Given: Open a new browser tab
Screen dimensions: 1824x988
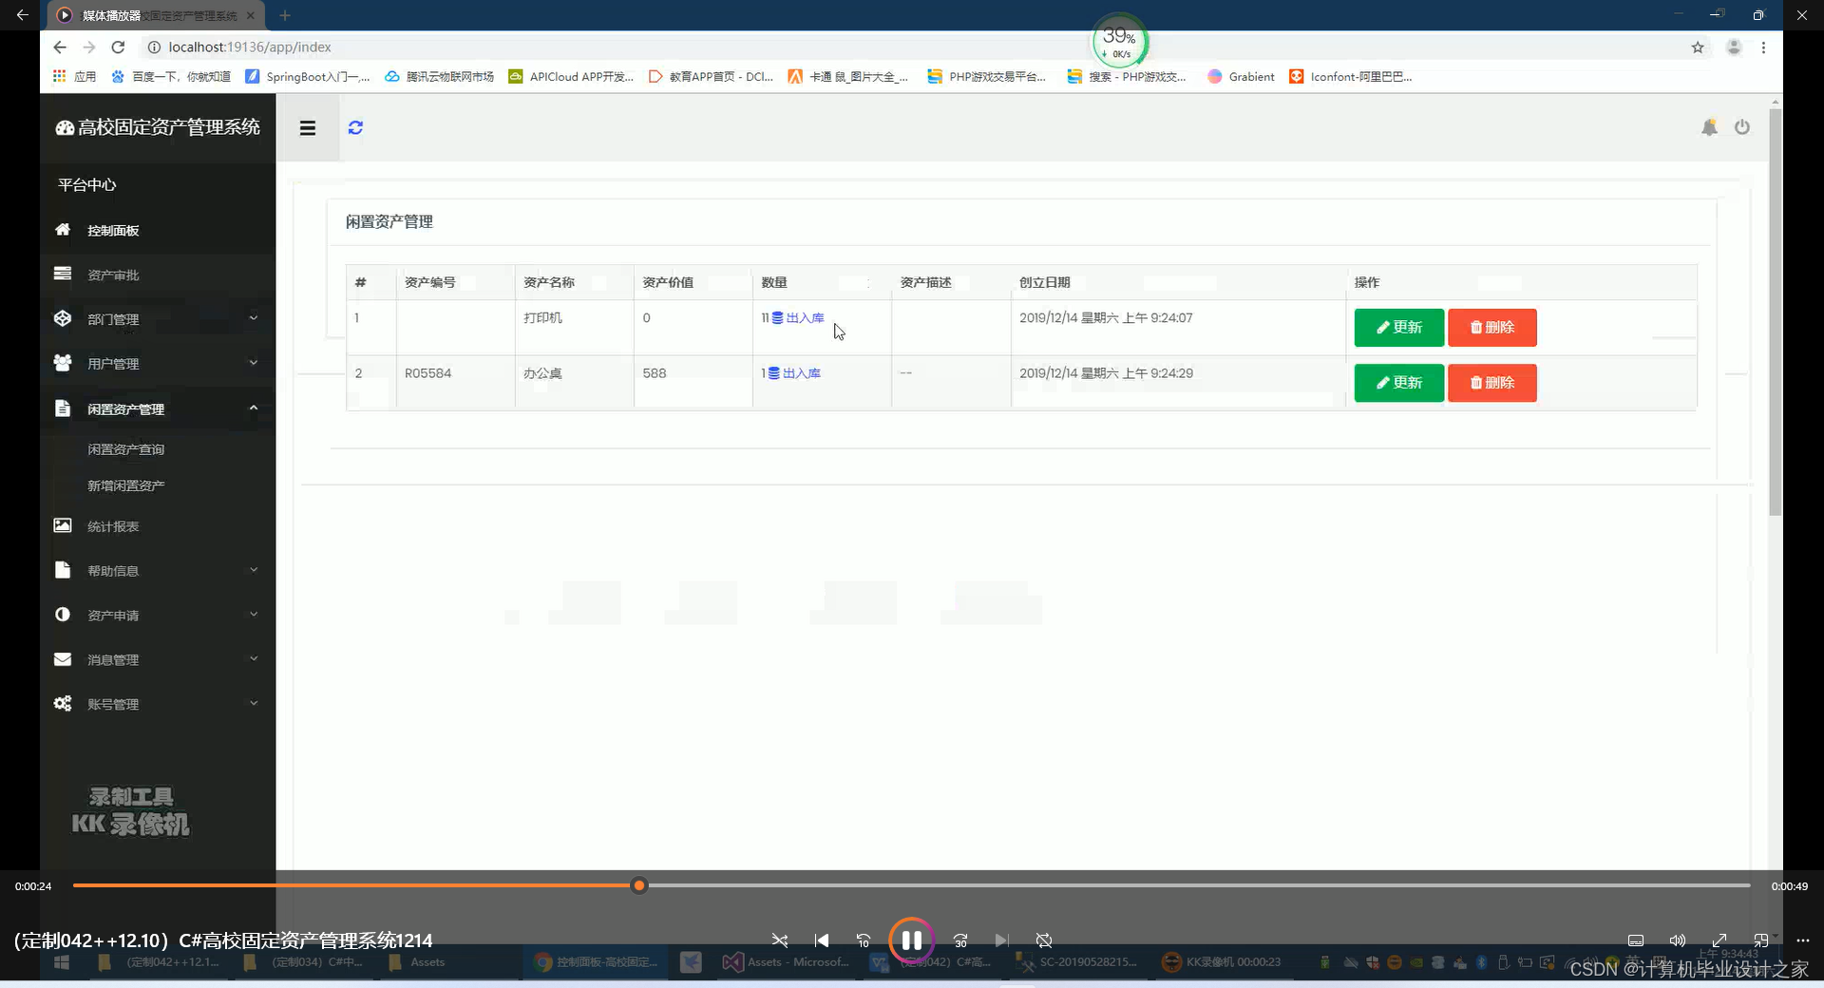Looking at the screenshot, I should coord(285,15).
